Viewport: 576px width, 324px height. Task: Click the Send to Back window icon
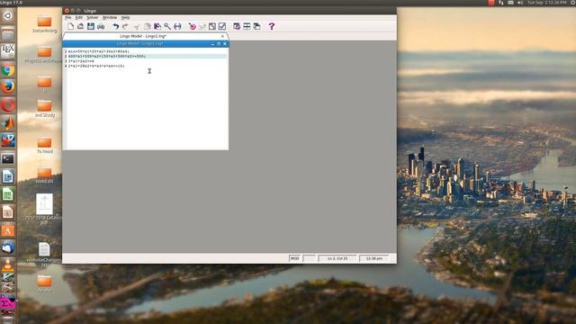click(x=237, y=26)
